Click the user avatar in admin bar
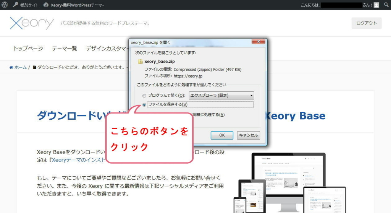This screenshot has height=213, width=391. coord(376,5)
